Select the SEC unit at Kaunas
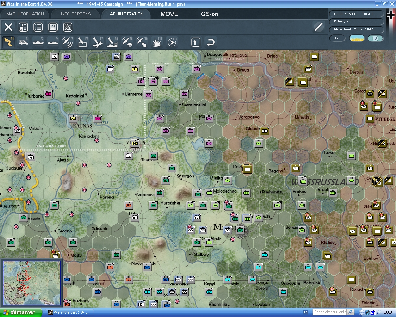 [73, 119]
